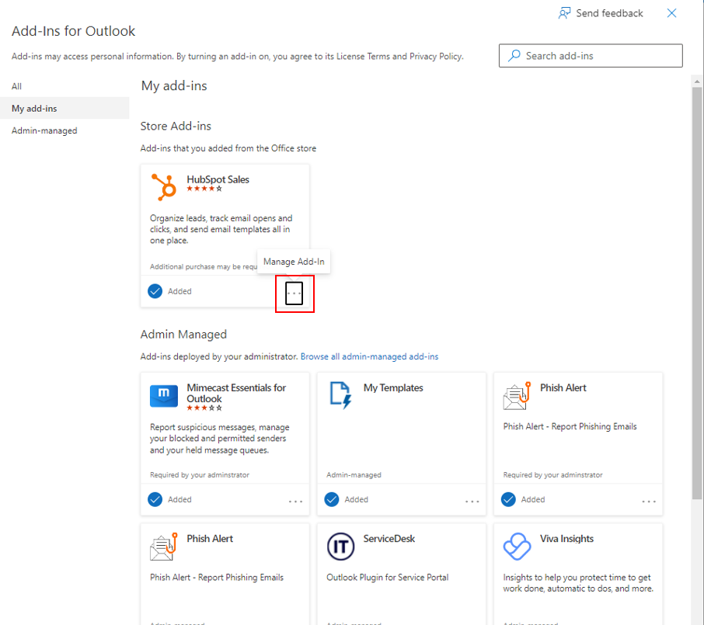Open the HubSpot Sales Manage Add-In menu
Screen dimensions: 704x625
tap(294, 293)
